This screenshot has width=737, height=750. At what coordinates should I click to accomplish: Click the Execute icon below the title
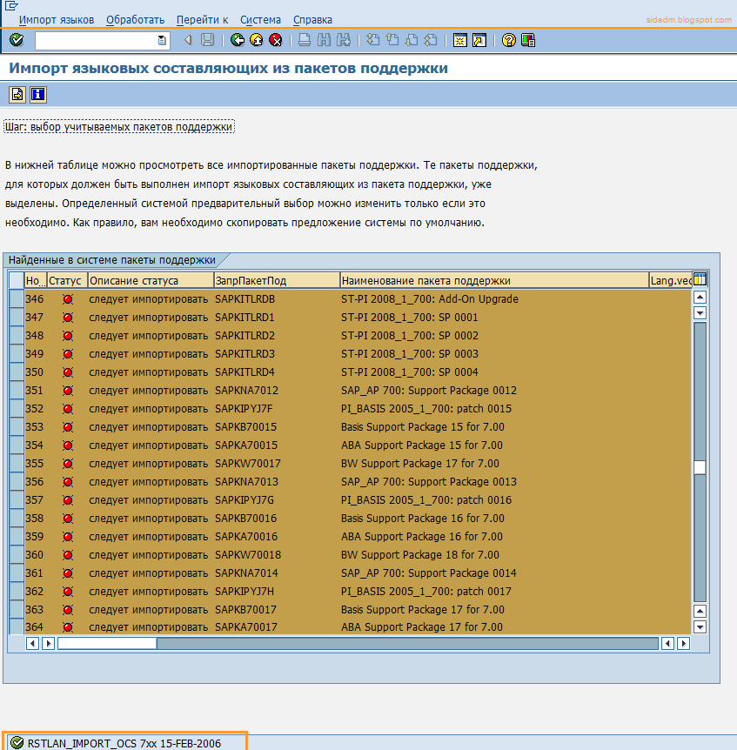click(x=17, y=94)
